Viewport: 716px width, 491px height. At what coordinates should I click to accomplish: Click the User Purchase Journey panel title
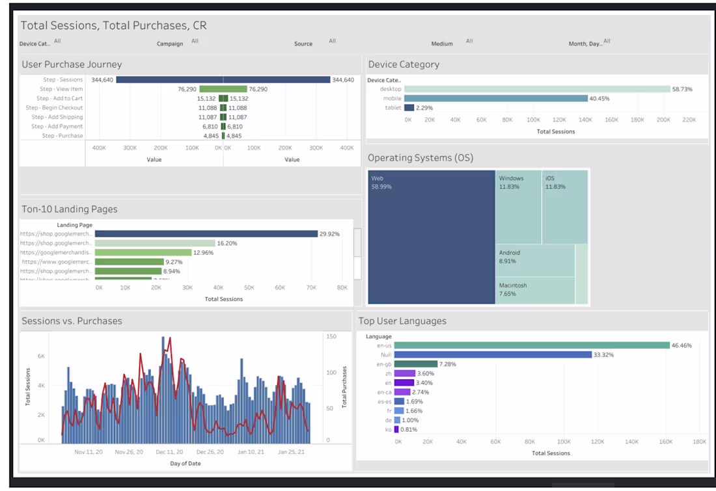point(72,64)
